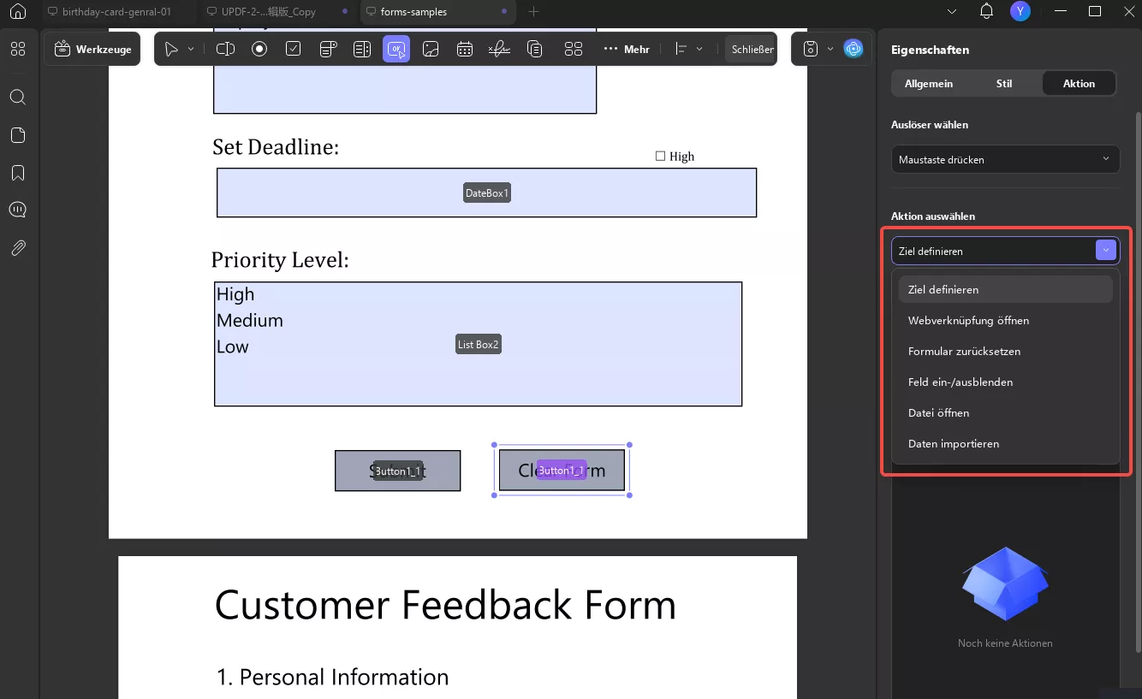Select the highlighted OK button form tool

[396, 49]
